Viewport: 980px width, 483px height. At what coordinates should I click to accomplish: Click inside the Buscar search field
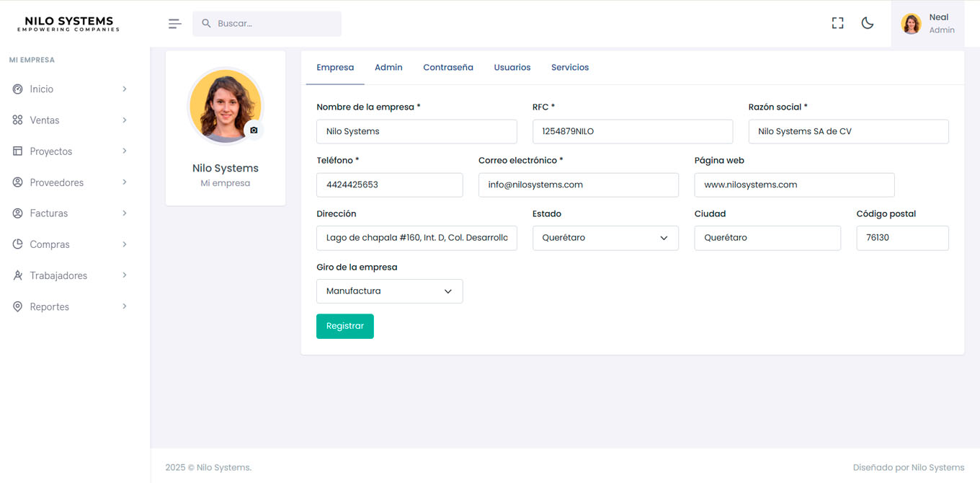point(267,23)
